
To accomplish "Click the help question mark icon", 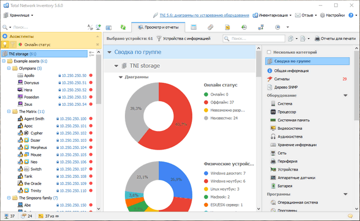I will pyautogui.click(x=350, y=15).
